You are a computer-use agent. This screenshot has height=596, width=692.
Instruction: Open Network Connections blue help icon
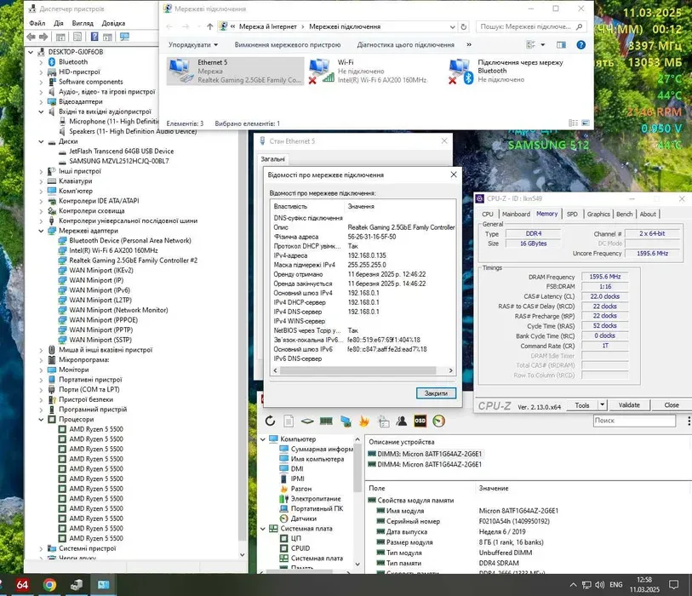pyautogui.click(x=581, y=44)
